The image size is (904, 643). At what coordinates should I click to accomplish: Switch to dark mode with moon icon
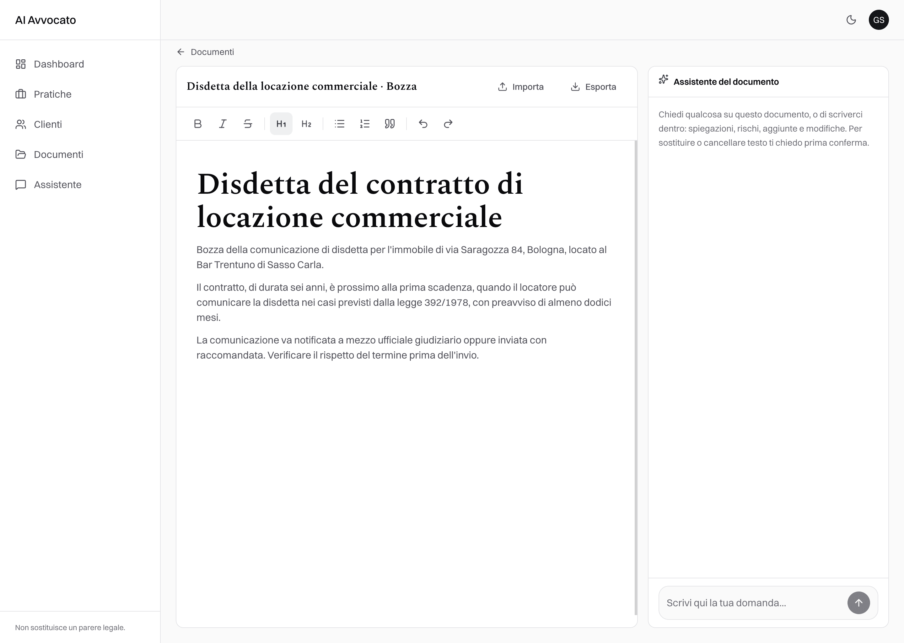point(851,20)
